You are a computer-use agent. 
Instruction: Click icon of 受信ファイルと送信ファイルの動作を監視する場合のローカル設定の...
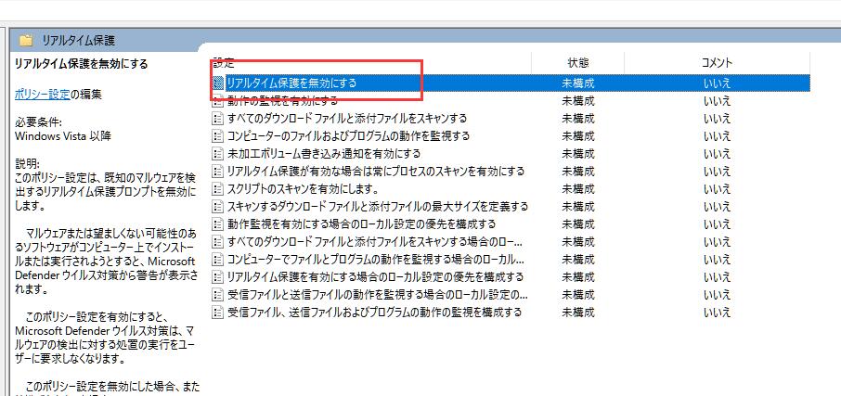click(x=218, y=295)
